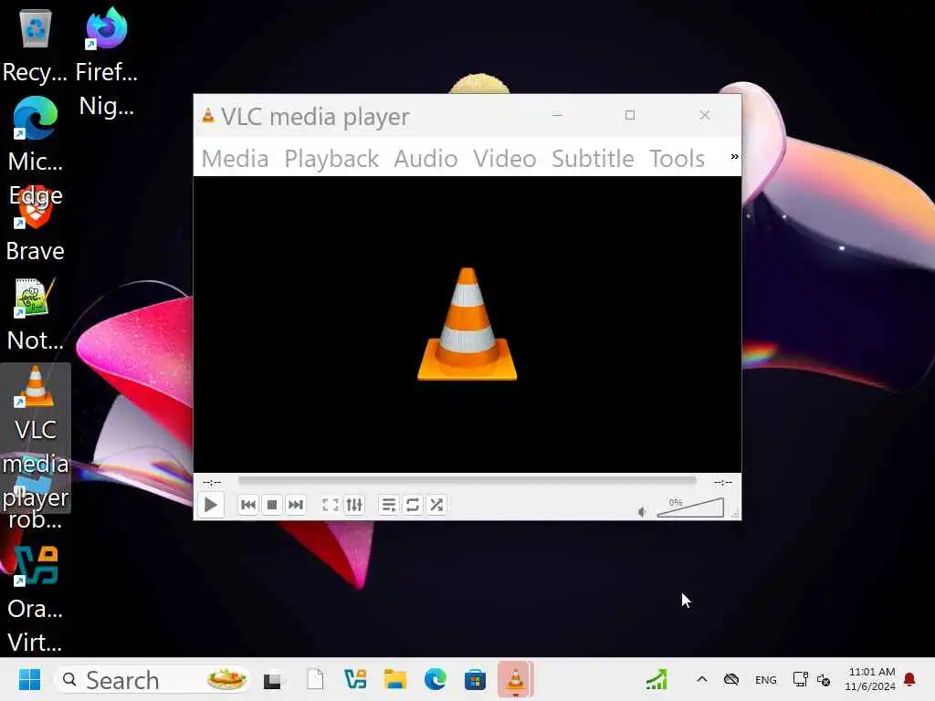
Task: Select the Oracle VirtualBox desktop shortcut
Action: (36, 599)
